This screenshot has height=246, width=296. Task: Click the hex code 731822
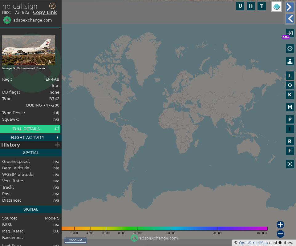[x=22, y=12]
